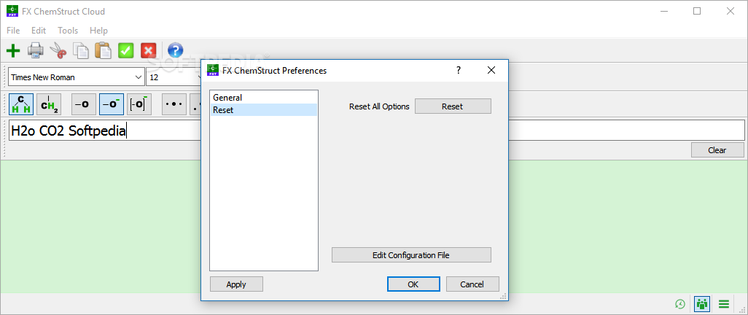Click Edit Configuration File button
748x315 pixels.
point(411,255)
